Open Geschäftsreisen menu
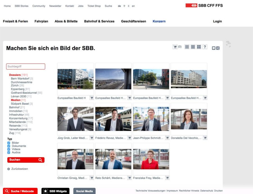253x194 pixels. point(134,21)
